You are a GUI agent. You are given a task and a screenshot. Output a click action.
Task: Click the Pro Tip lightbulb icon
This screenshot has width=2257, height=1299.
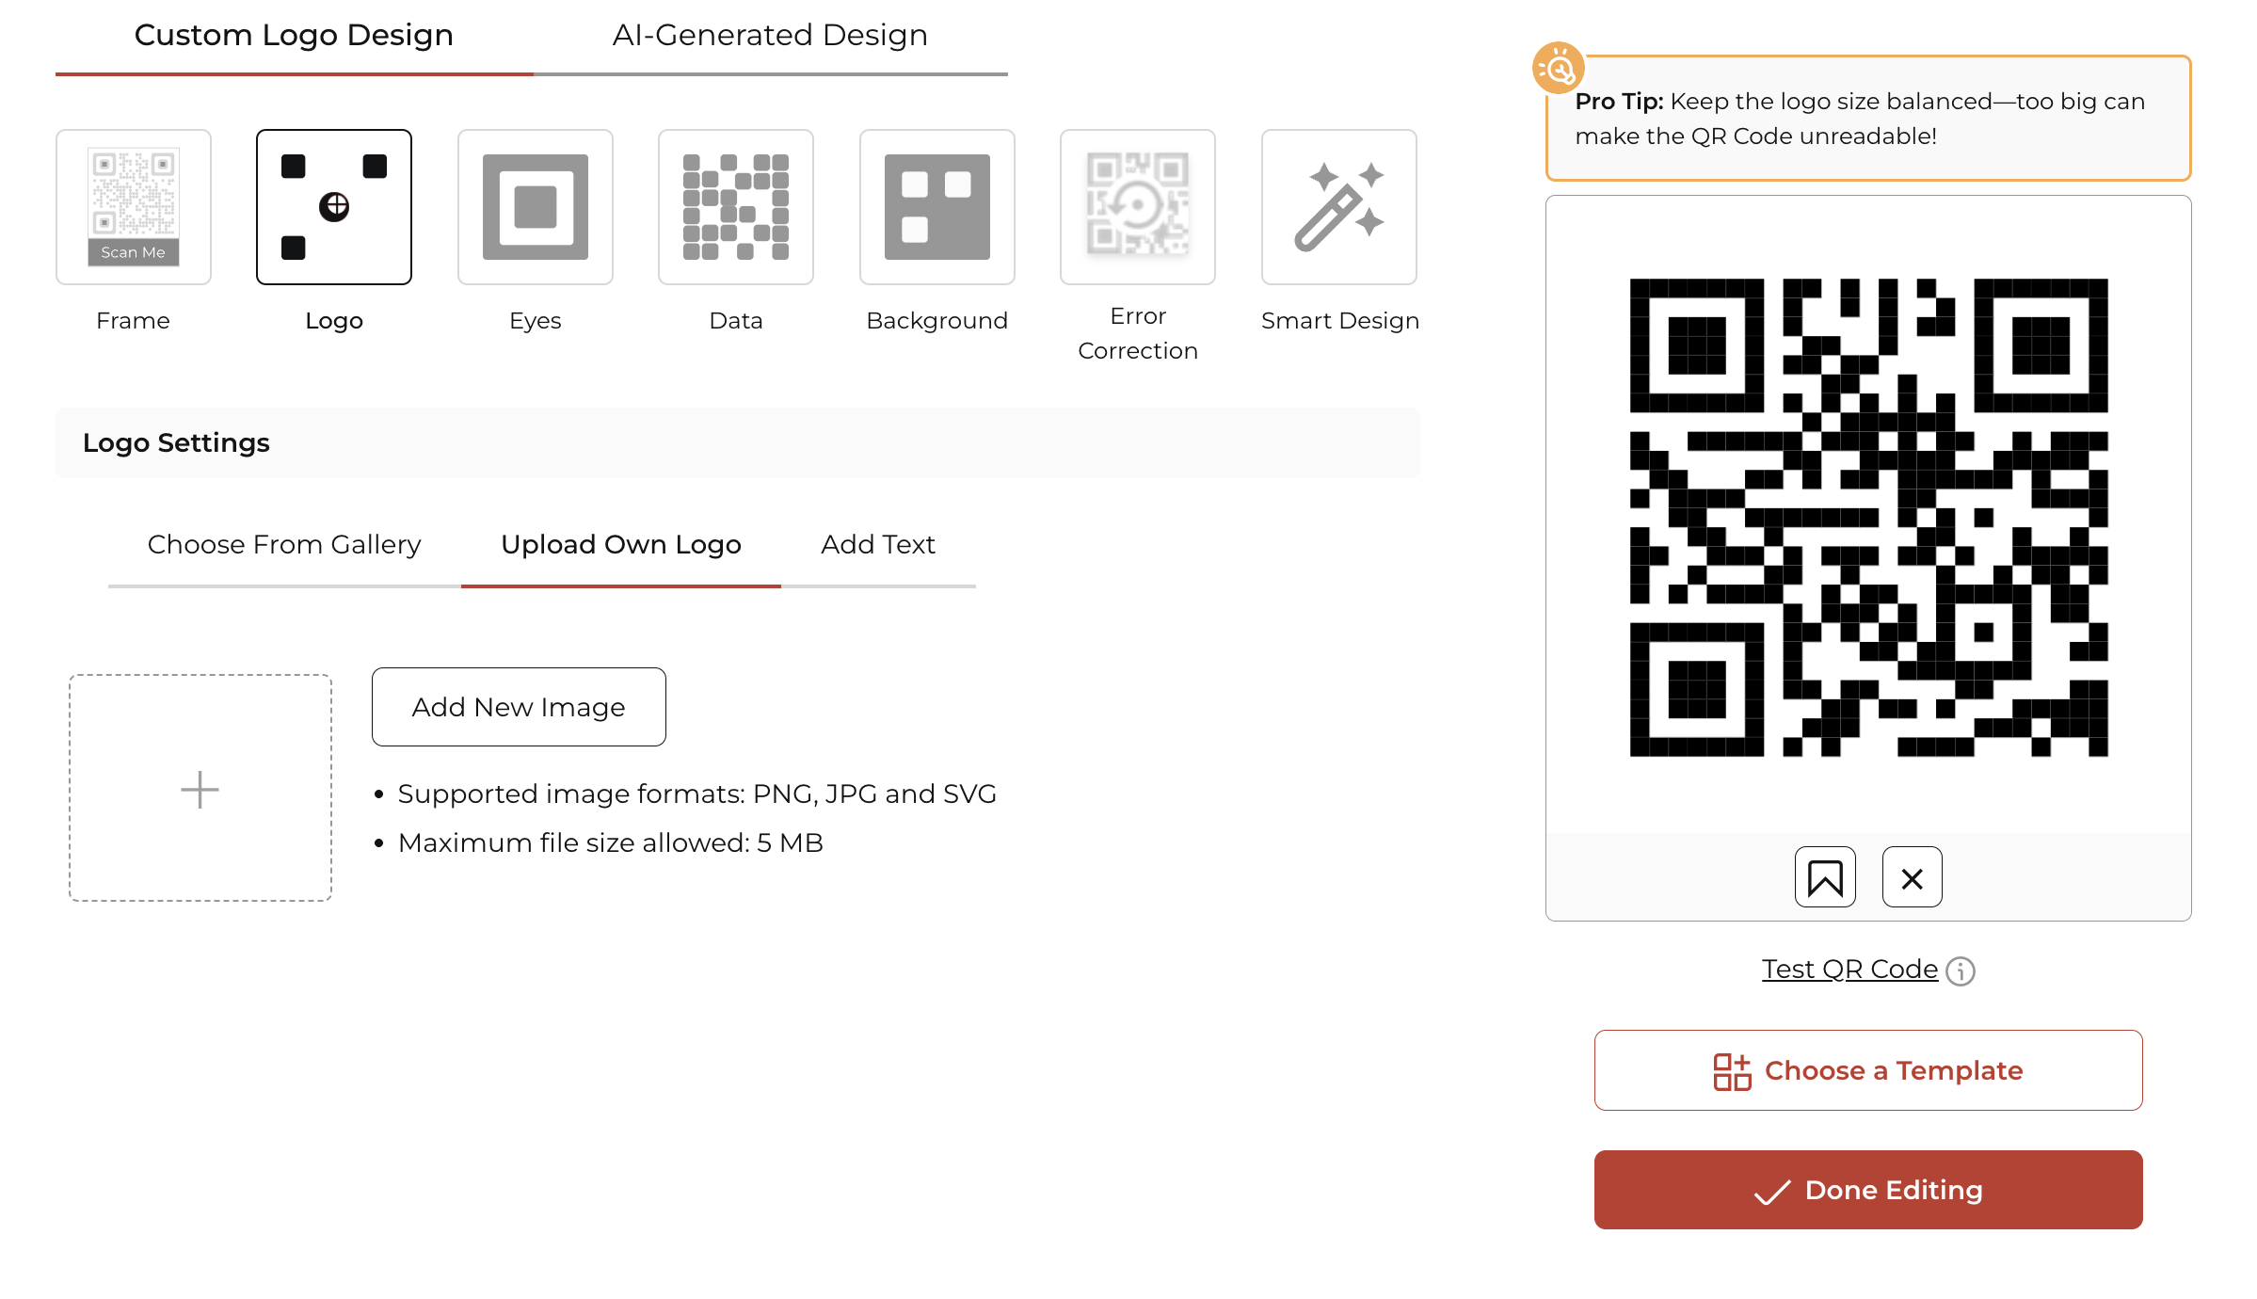click(x=1559, y=69)
